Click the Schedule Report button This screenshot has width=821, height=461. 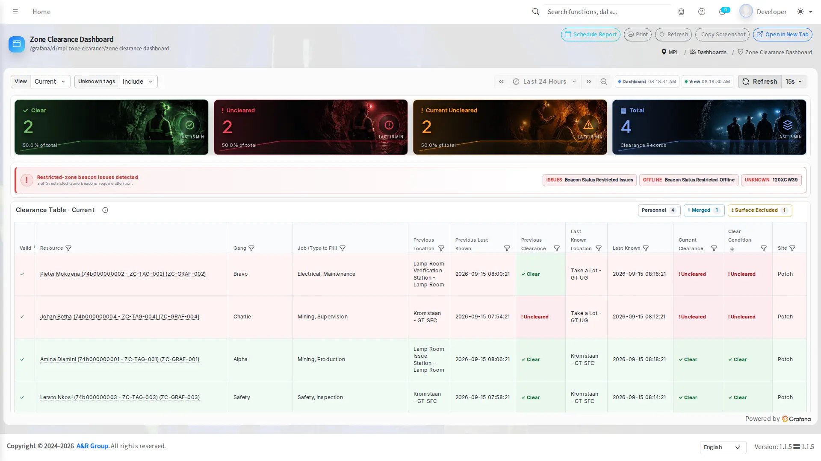click(591, 35)
